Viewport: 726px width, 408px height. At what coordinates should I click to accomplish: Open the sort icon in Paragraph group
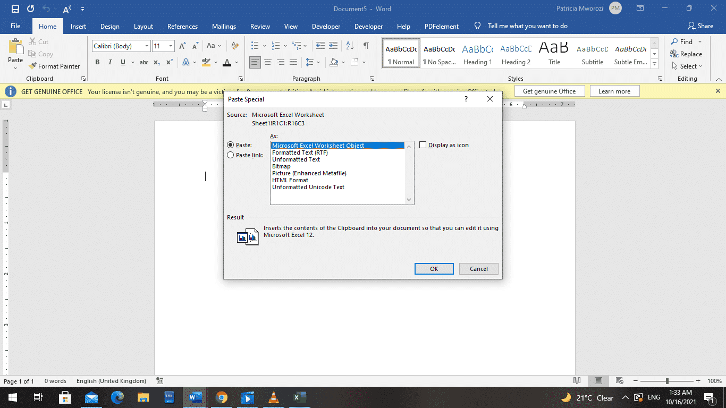point(349,46)
